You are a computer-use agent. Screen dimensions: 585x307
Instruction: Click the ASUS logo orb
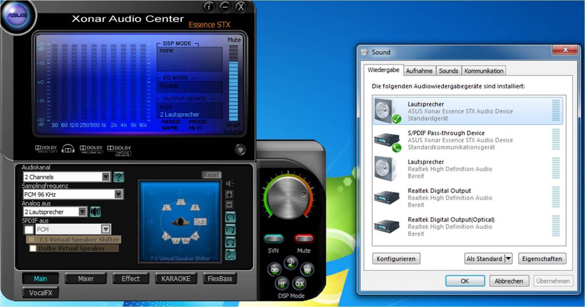(17, 15)
